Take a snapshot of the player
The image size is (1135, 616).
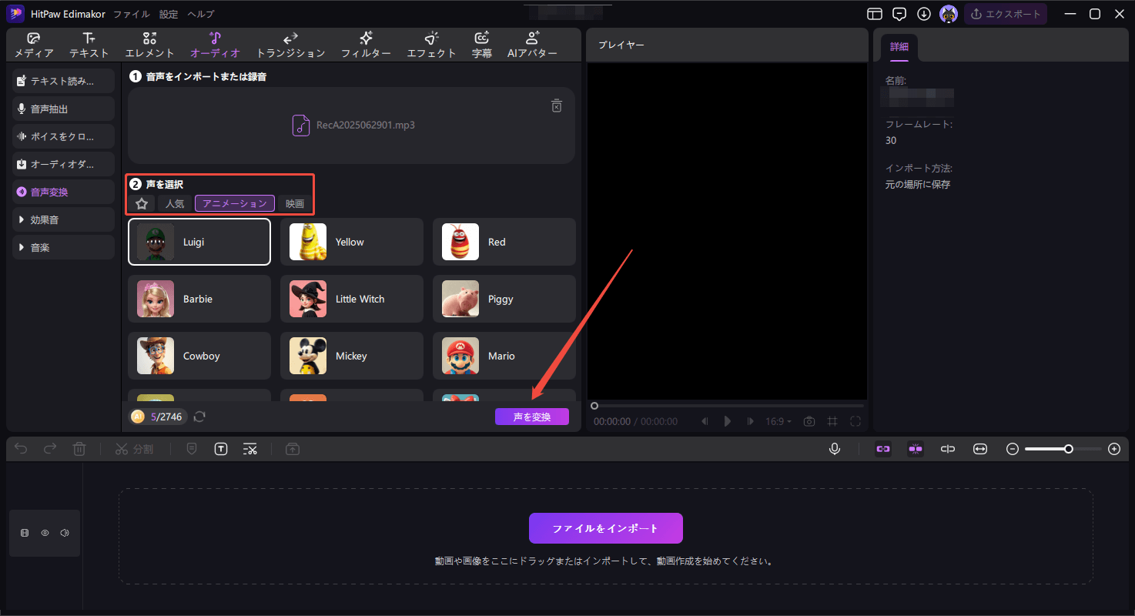pyautogui.click(x=809, y=421)
